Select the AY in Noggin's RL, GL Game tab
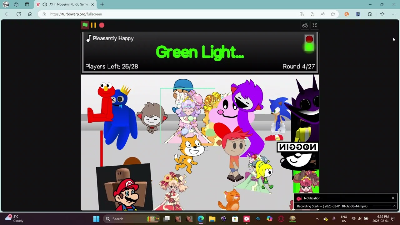This screenshot has height=225, width=400. point(65,4)
